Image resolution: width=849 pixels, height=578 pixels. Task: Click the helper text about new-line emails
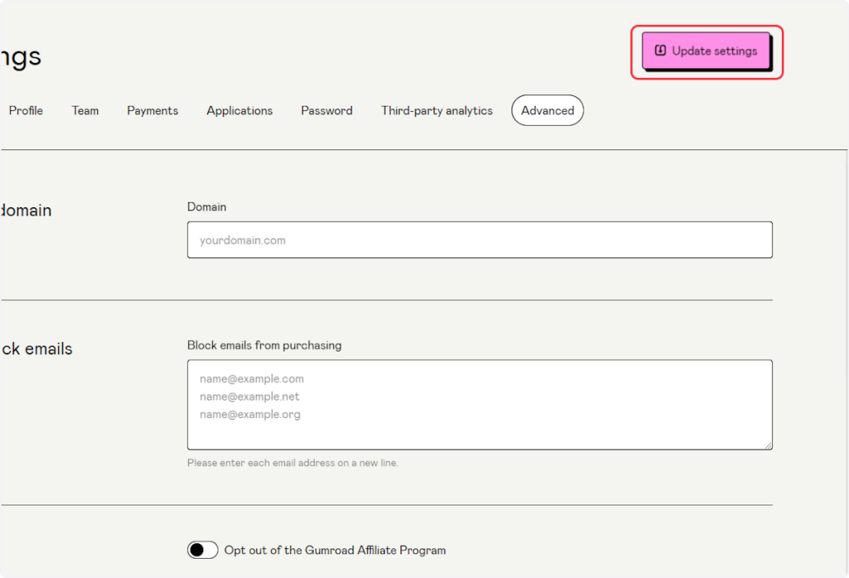pos(293,463)
